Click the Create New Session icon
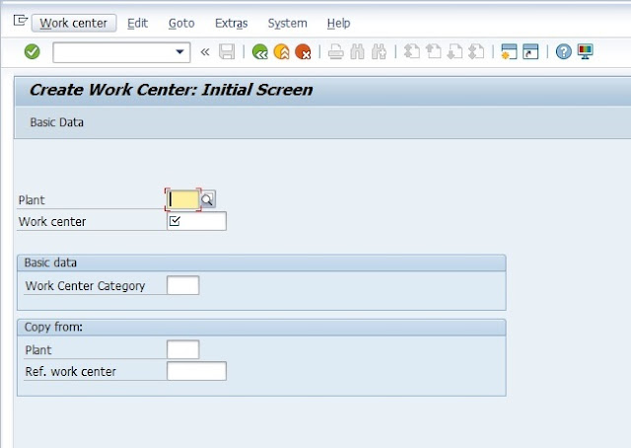The height and width of the screenshot is (448, 631). point(509,52)
